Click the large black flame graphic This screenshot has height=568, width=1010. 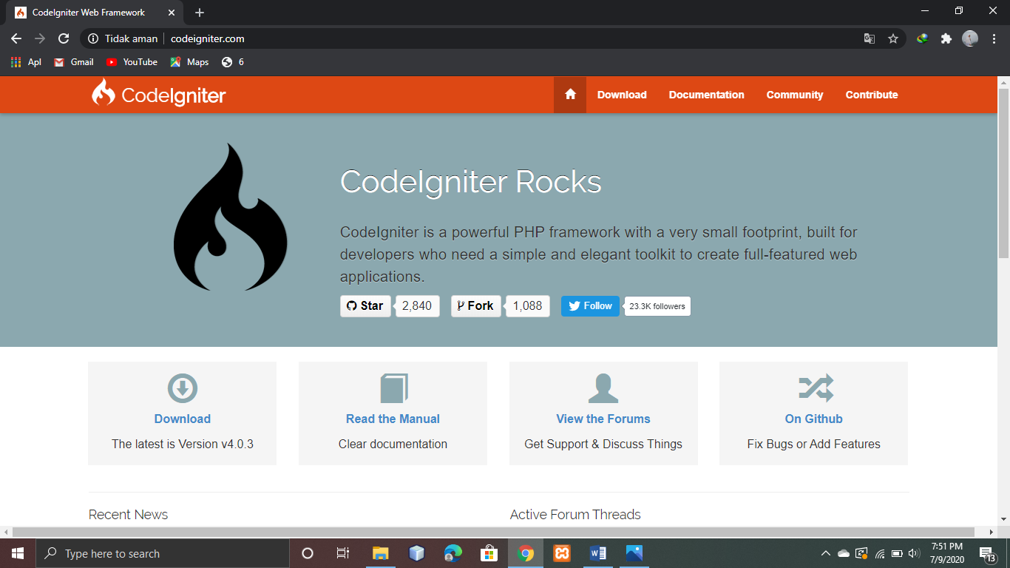(x=230, y=217)
